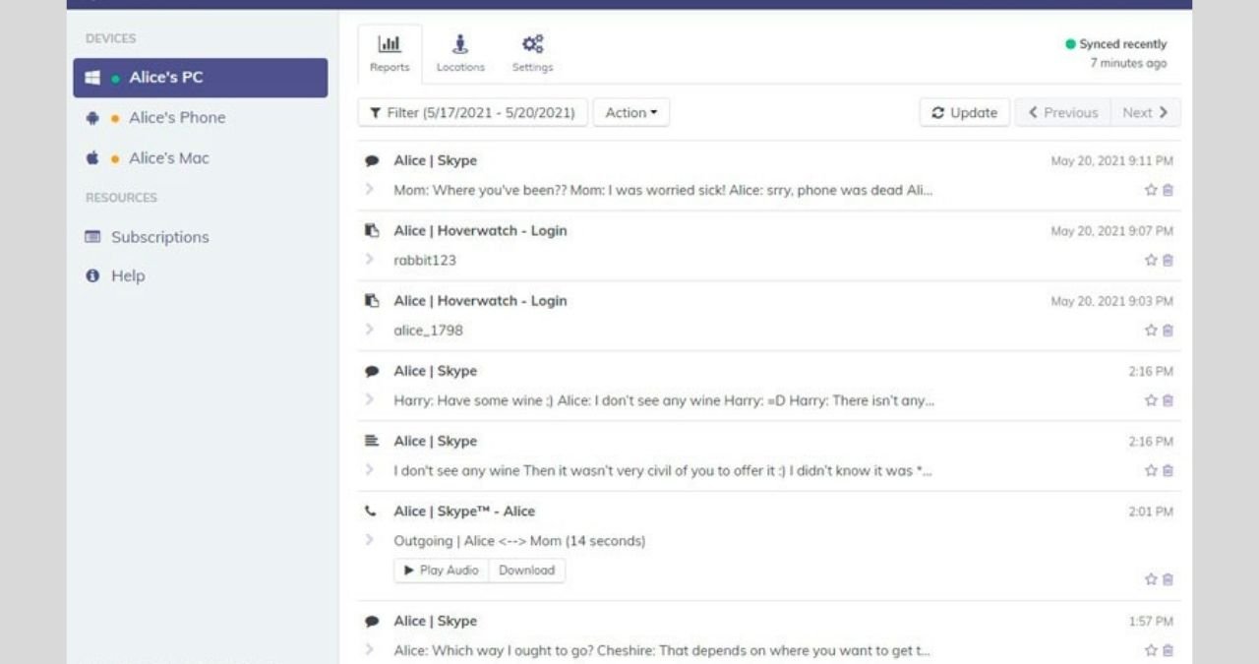Image resolution: width=1259 pixels, height=664 pixels.
Task: Click the 'May 20, 2021 9:07 PM' timestamp
Action: (x=1112, y=231)
